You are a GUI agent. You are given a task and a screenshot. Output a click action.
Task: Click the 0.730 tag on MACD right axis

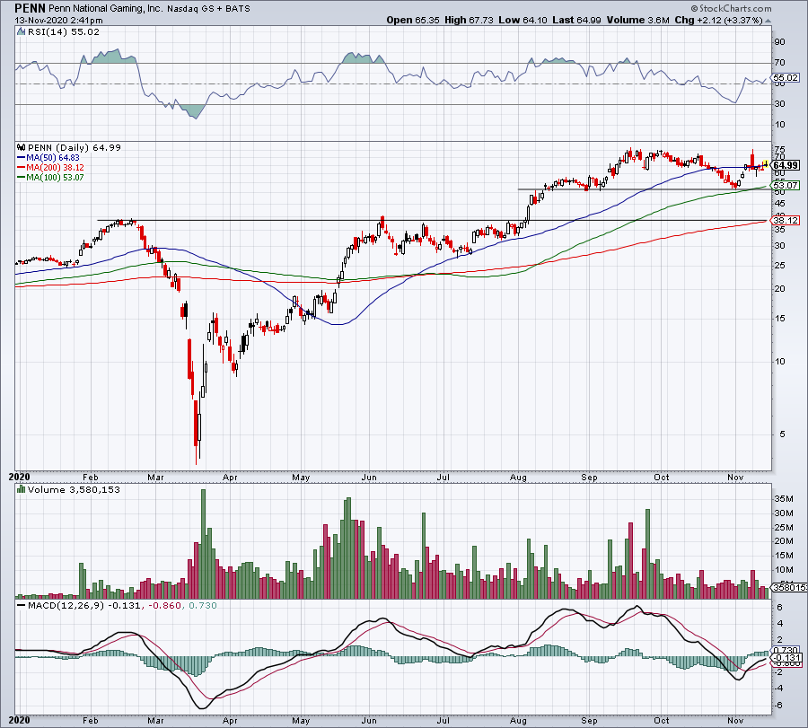pos(786,651)
